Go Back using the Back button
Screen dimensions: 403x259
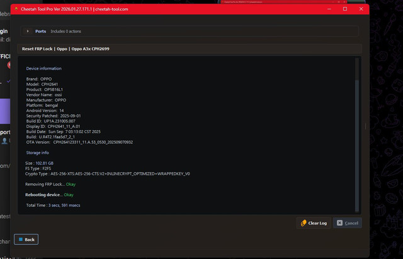pyautogui.click(x=26, y=240)
